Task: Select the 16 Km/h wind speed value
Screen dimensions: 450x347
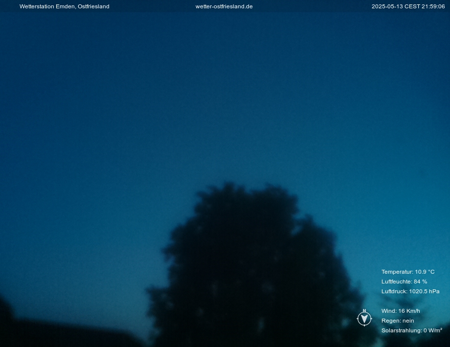Action: pos(409,311)
